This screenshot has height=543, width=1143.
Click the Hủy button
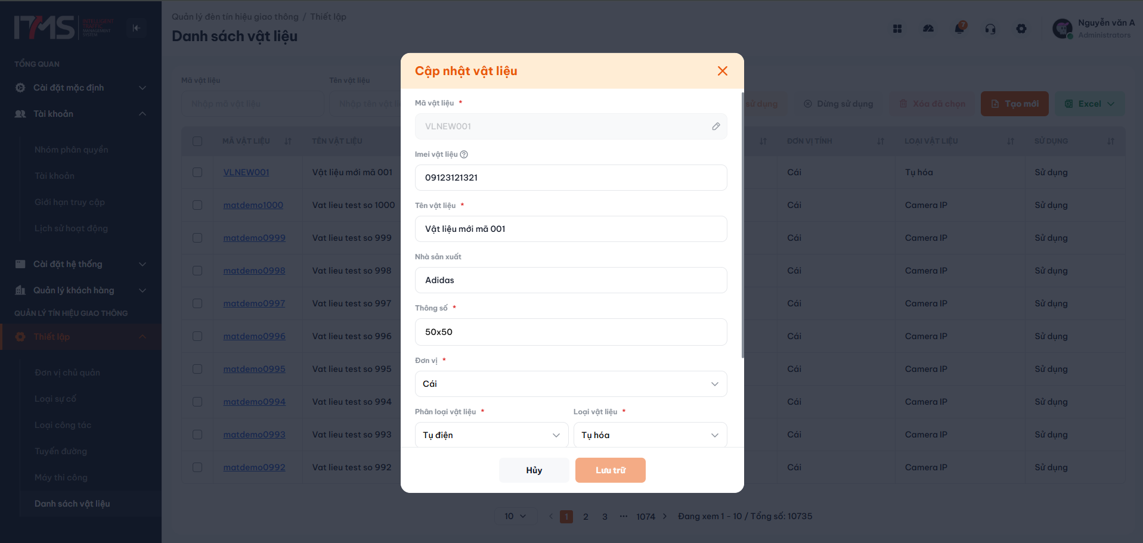[x=534, y=470]
